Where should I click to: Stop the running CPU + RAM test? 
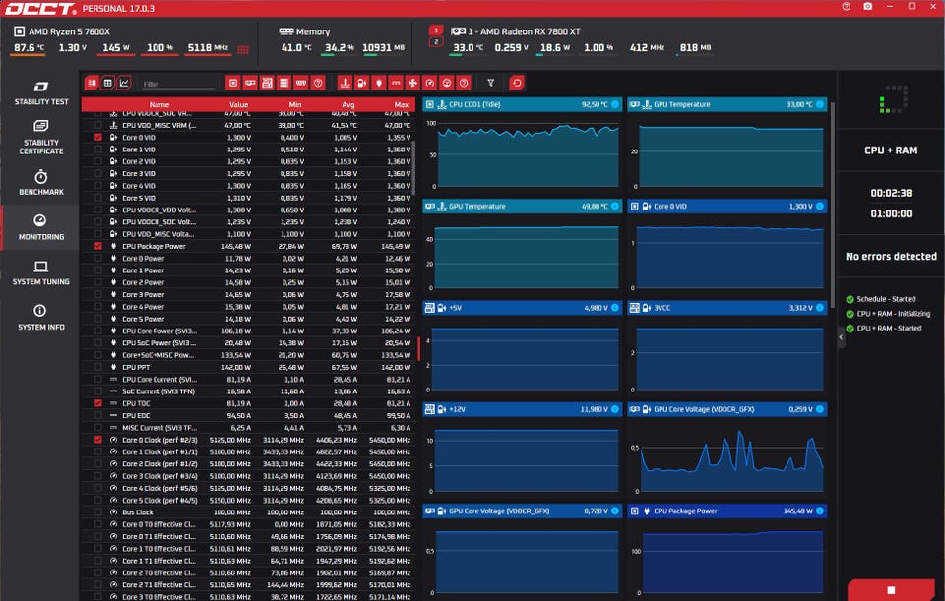coord(891,590)
